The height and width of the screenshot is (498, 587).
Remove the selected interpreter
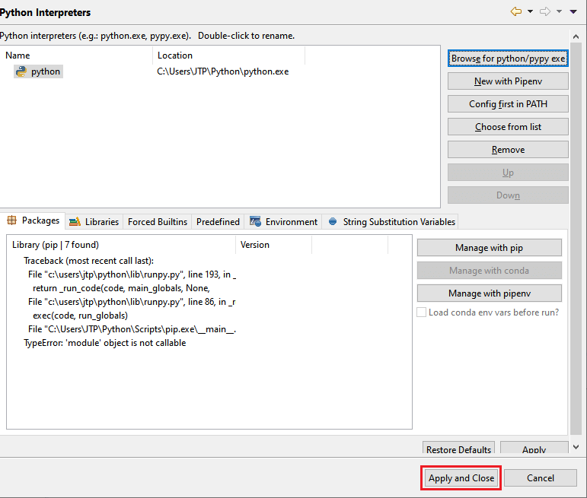click(508, 150)
